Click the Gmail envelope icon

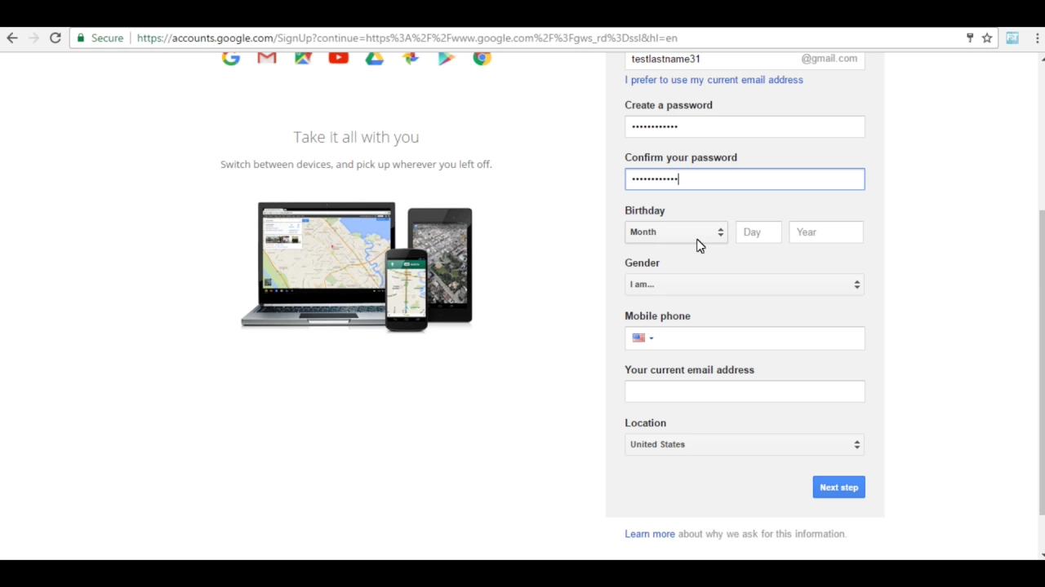[x=267, y=58]
